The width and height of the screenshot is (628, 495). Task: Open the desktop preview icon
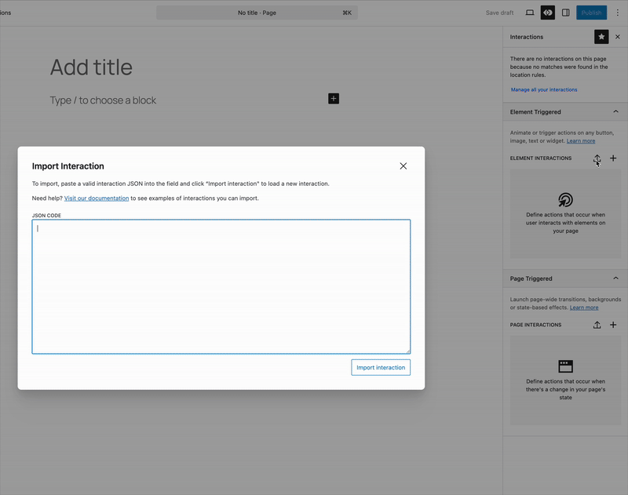529,13
